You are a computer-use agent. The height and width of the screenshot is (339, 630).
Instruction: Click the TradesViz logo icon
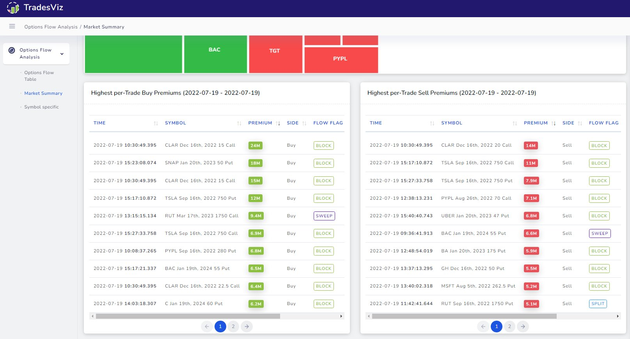coord(13,8)
